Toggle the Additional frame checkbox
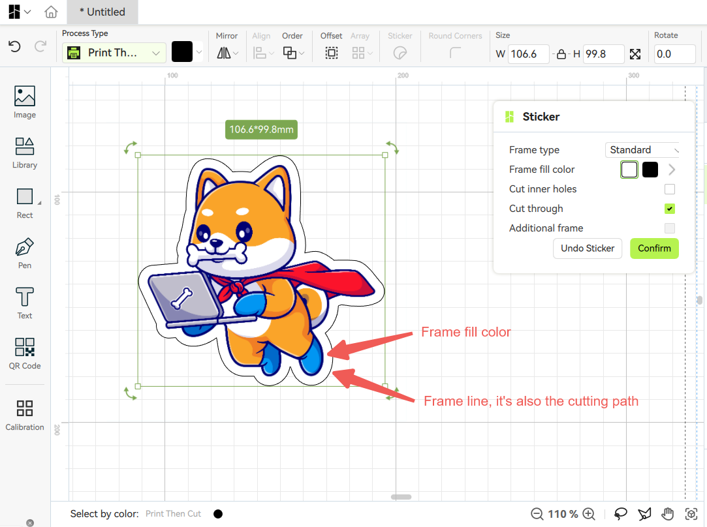The height and width of the screenshot is (527, 707). 670,228
